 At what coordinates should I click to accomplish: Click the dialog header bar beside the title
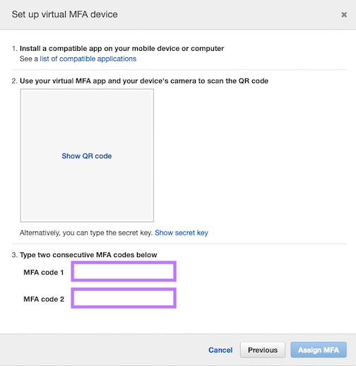coord(228,15)
